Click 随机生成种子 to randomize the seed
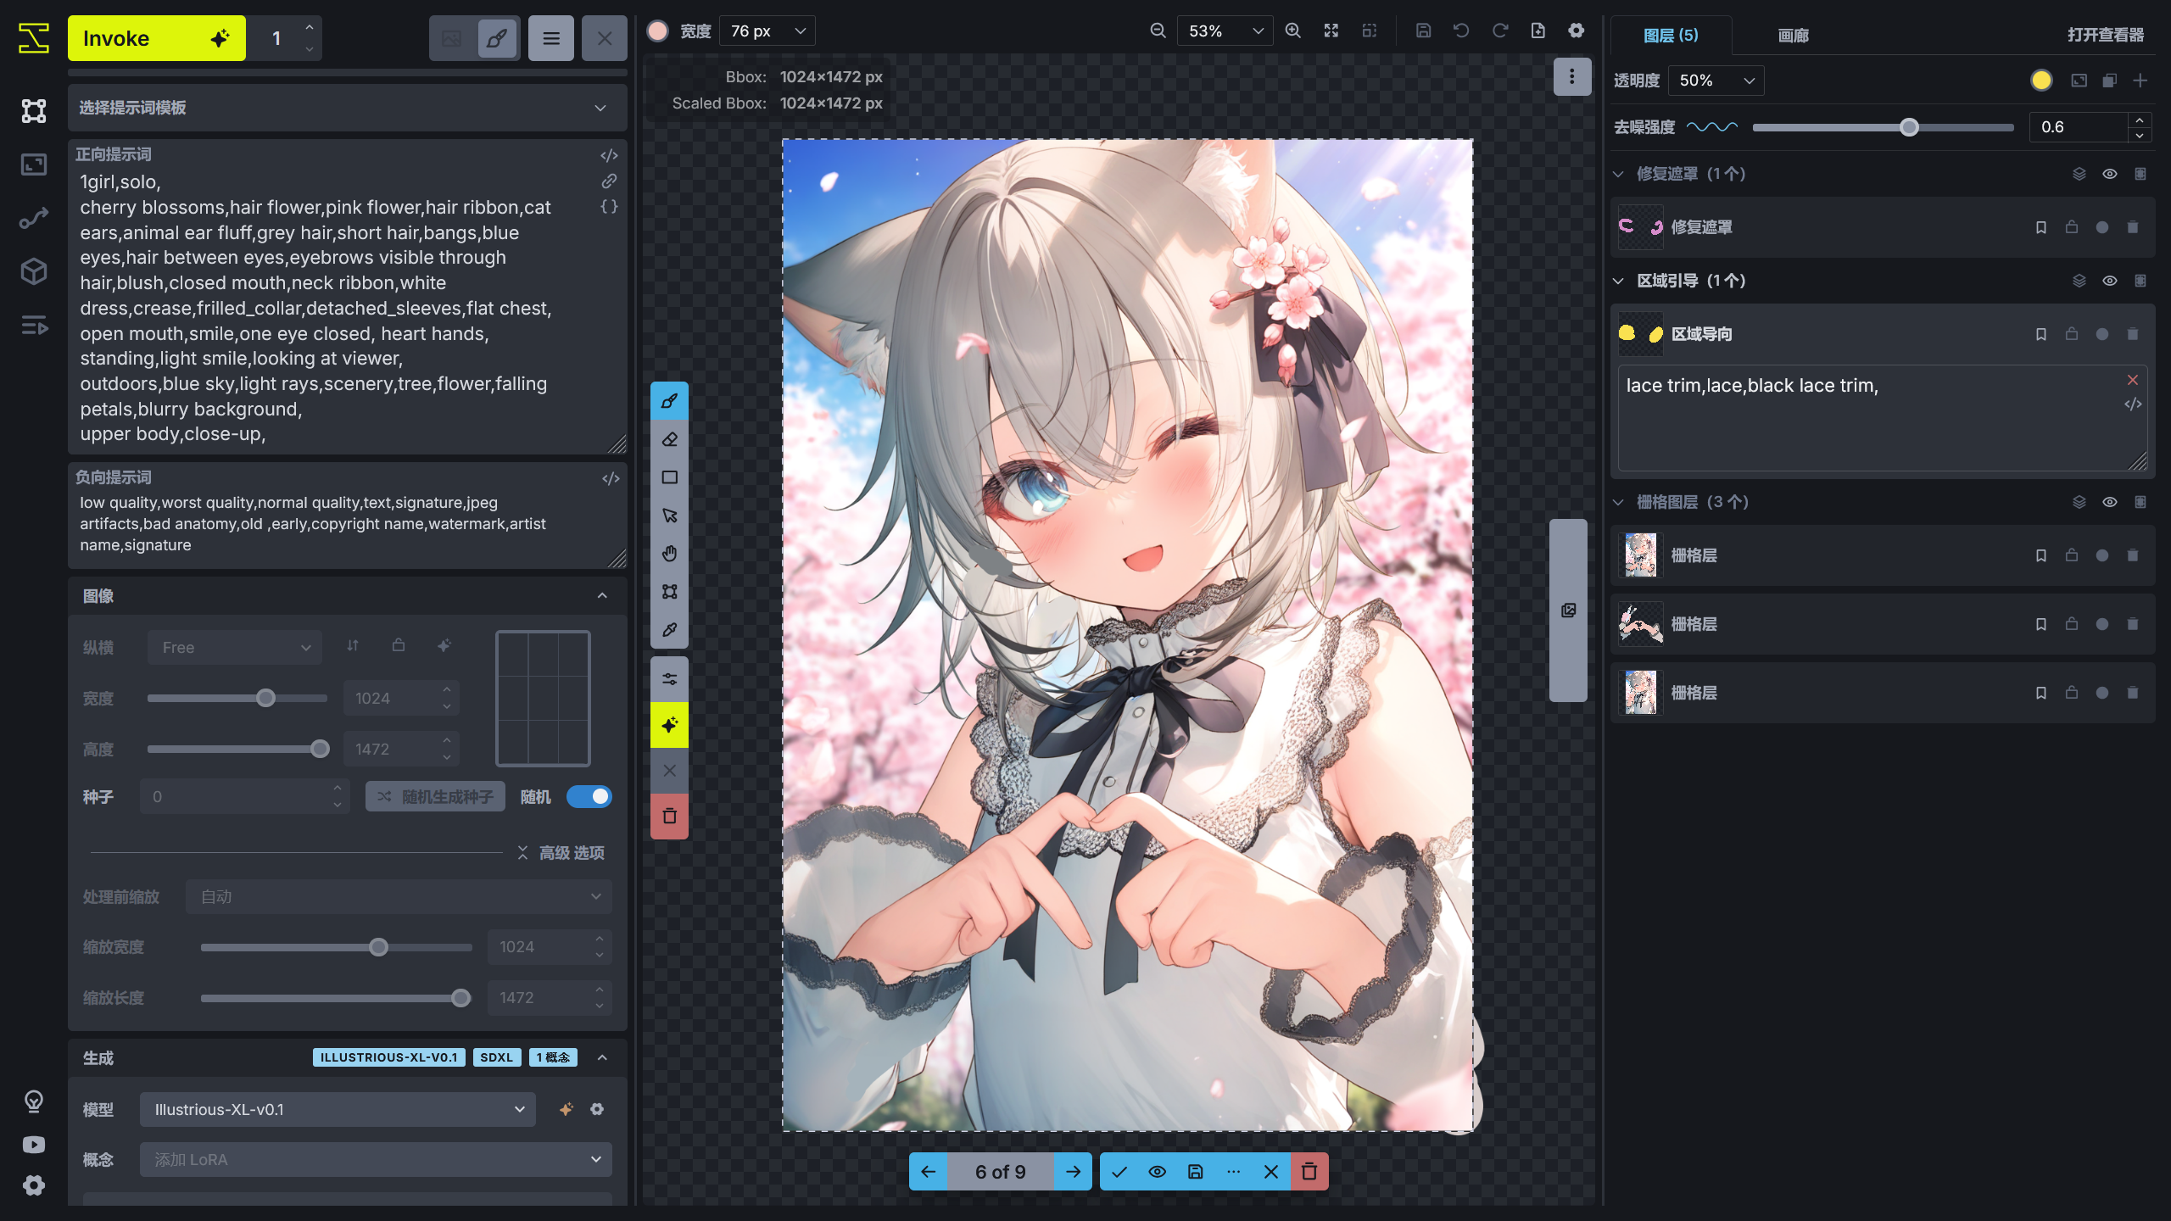The height and width of the screenshot is (1221, 2171). [x=434, y=796]
